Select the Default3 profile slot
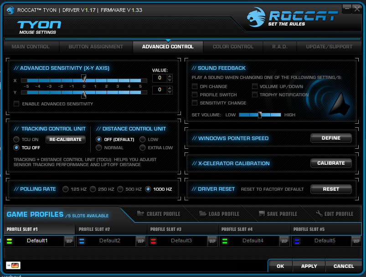Screen dimensions: 366x277 click(x=181, y=241)
